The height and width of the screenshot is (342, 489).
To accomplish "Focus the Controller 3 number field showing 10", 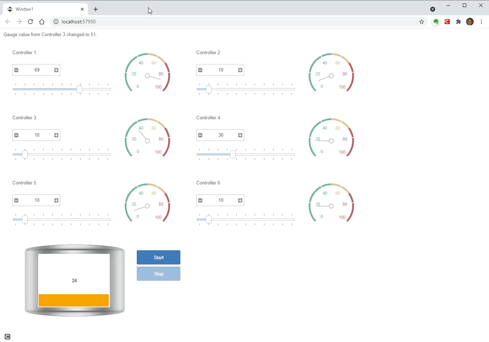I will tap(36, 135).
